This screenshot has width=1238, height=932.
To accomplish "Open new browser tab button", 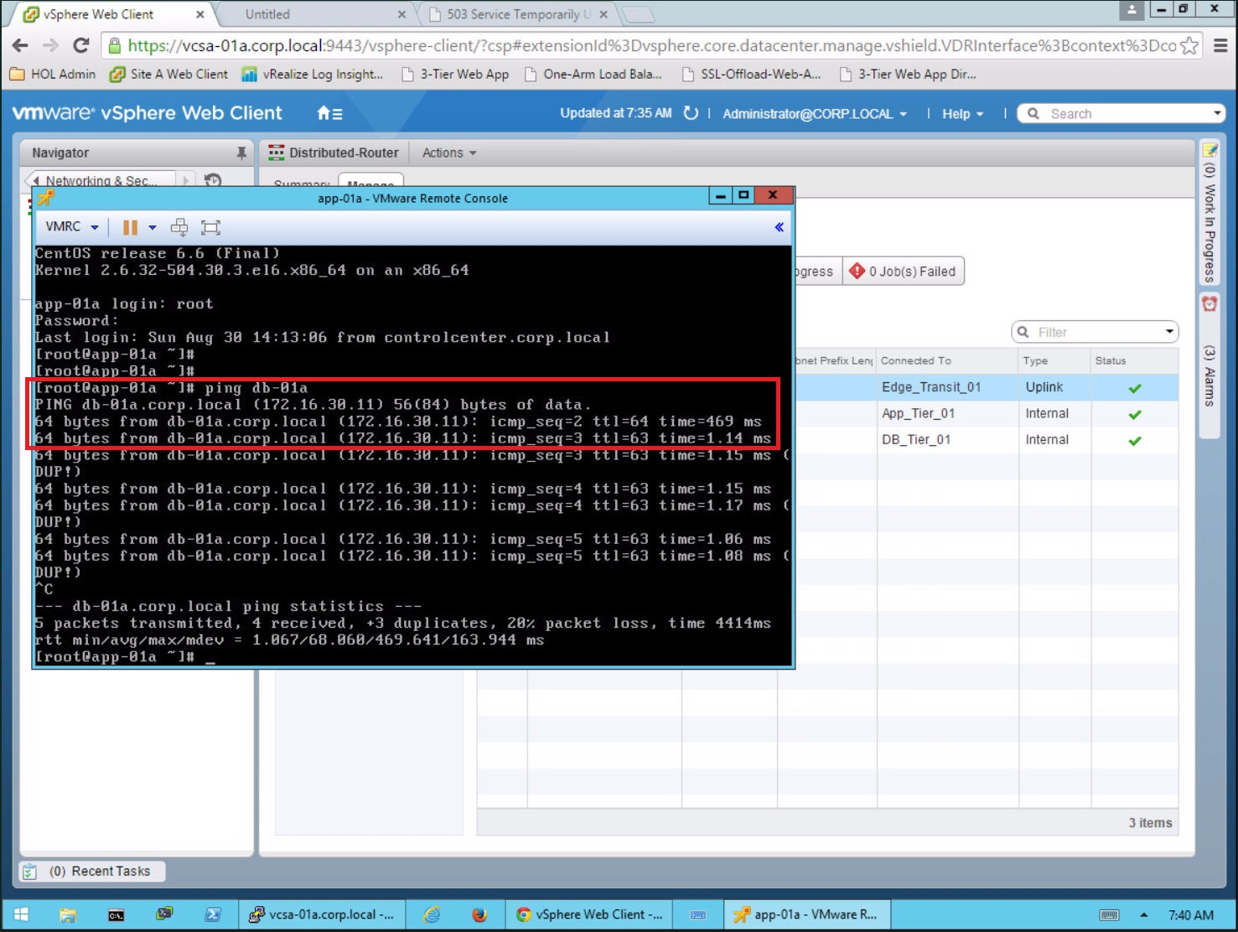I will click(638, 14).
